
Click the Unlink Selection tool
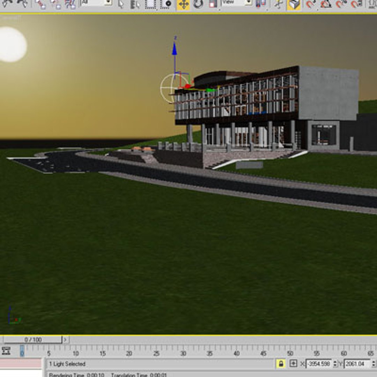tap(55, 4)
